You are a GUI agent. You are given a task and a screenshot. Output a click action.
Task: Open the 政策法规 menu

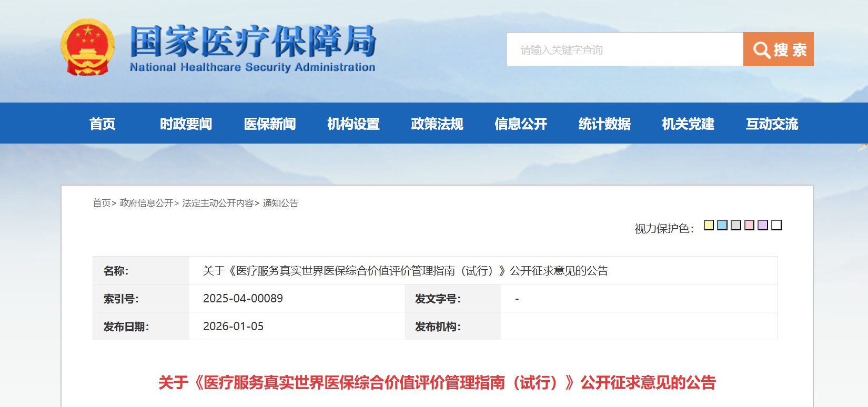click(437, 124)
